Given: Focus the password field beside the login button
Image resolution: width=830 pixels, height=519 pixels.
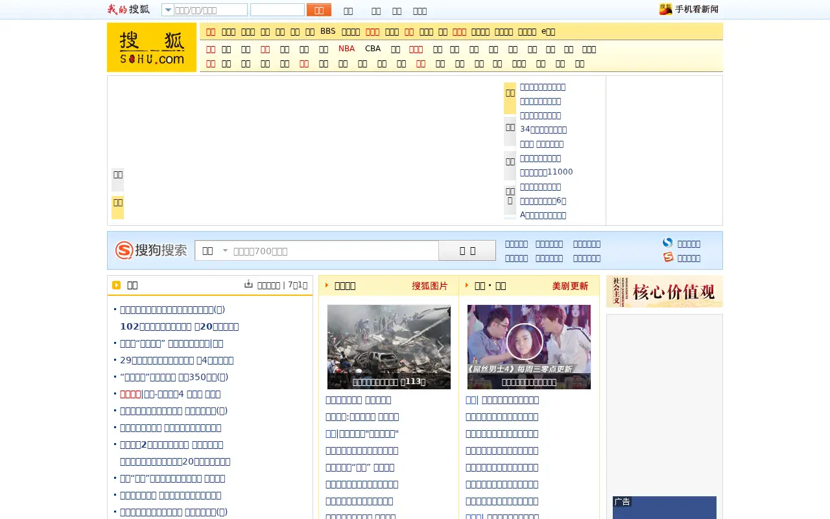Looking at the screenshot, I should [x=278, y=10].
